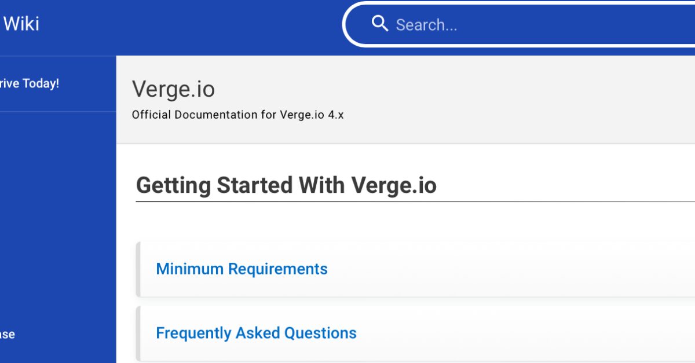The height and width of the screenshot is (363, 695).
Task: Click the Wiki logo in the header
Action: click(x=21, y=23)
